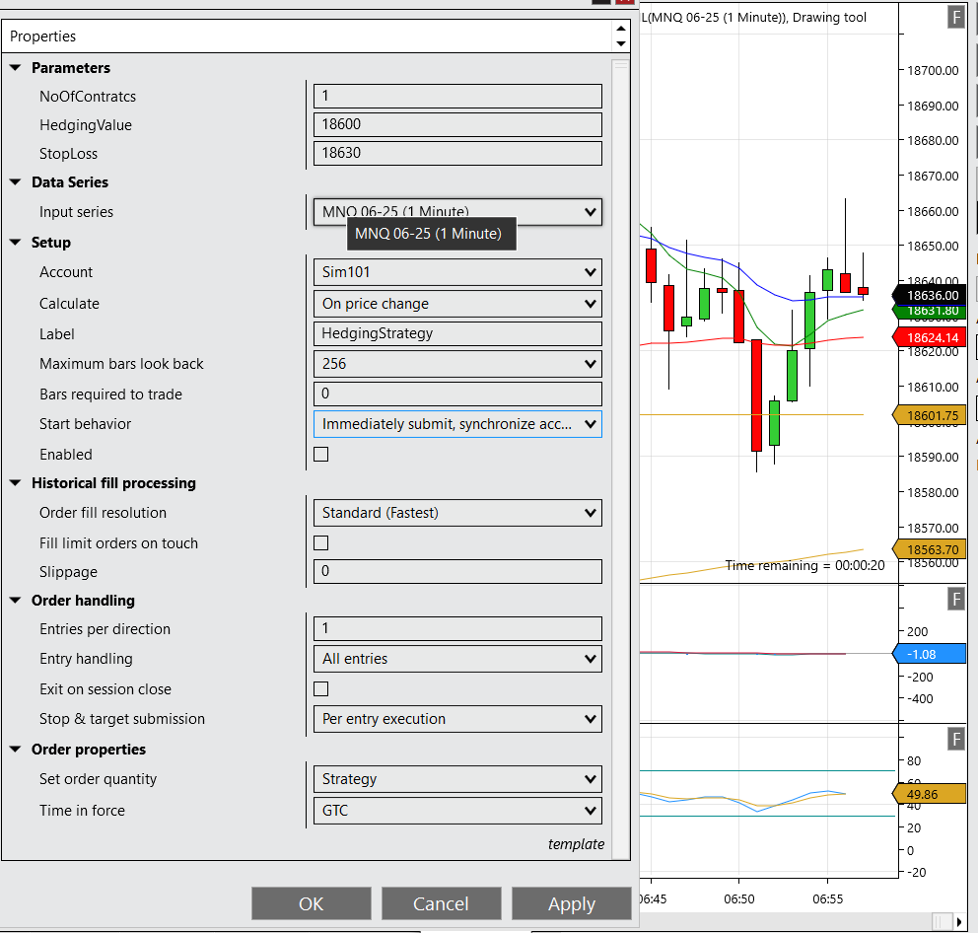Click Properties panel scroll up arrow
Viewport: 978px width, 933px height.
(620, 29)
